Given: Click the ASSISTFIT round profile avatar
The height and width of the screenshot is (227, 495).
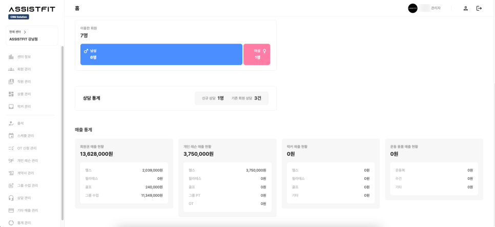Looking at the screenshot, I should [x=412, y=8].
